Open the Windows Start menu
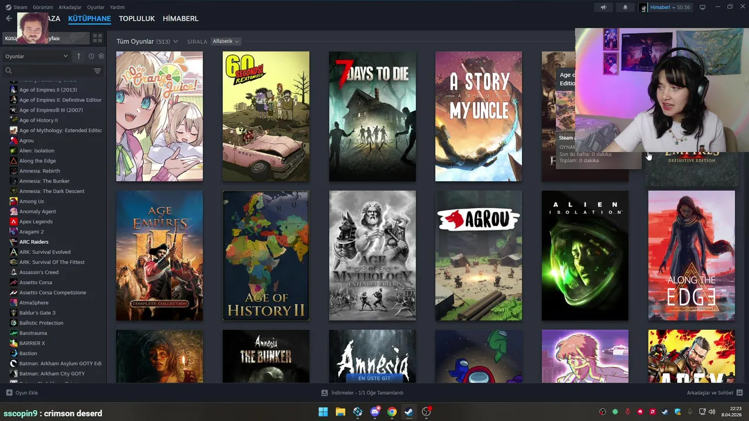Image resolution: width=749 pixels, height=421 pixels. coord(323,412)
